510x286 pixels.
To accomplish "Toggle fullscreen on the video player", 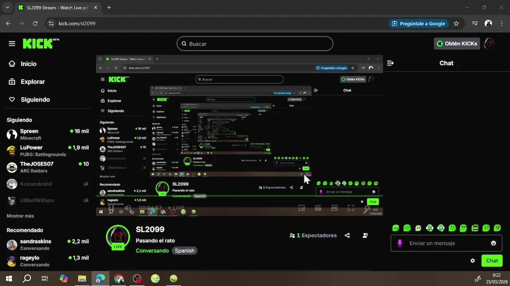I will 351,208.
